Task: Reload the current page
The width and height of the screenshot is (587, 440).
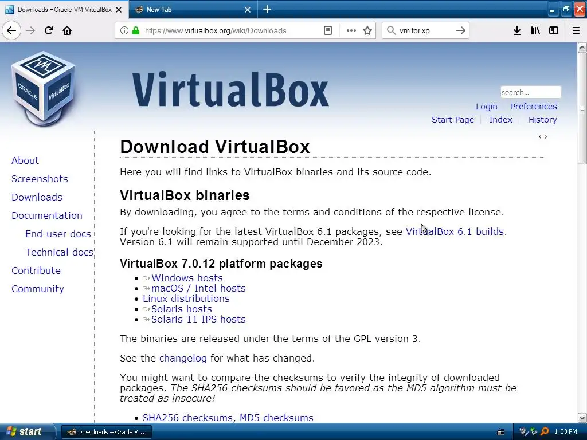Action: (49, 30)
